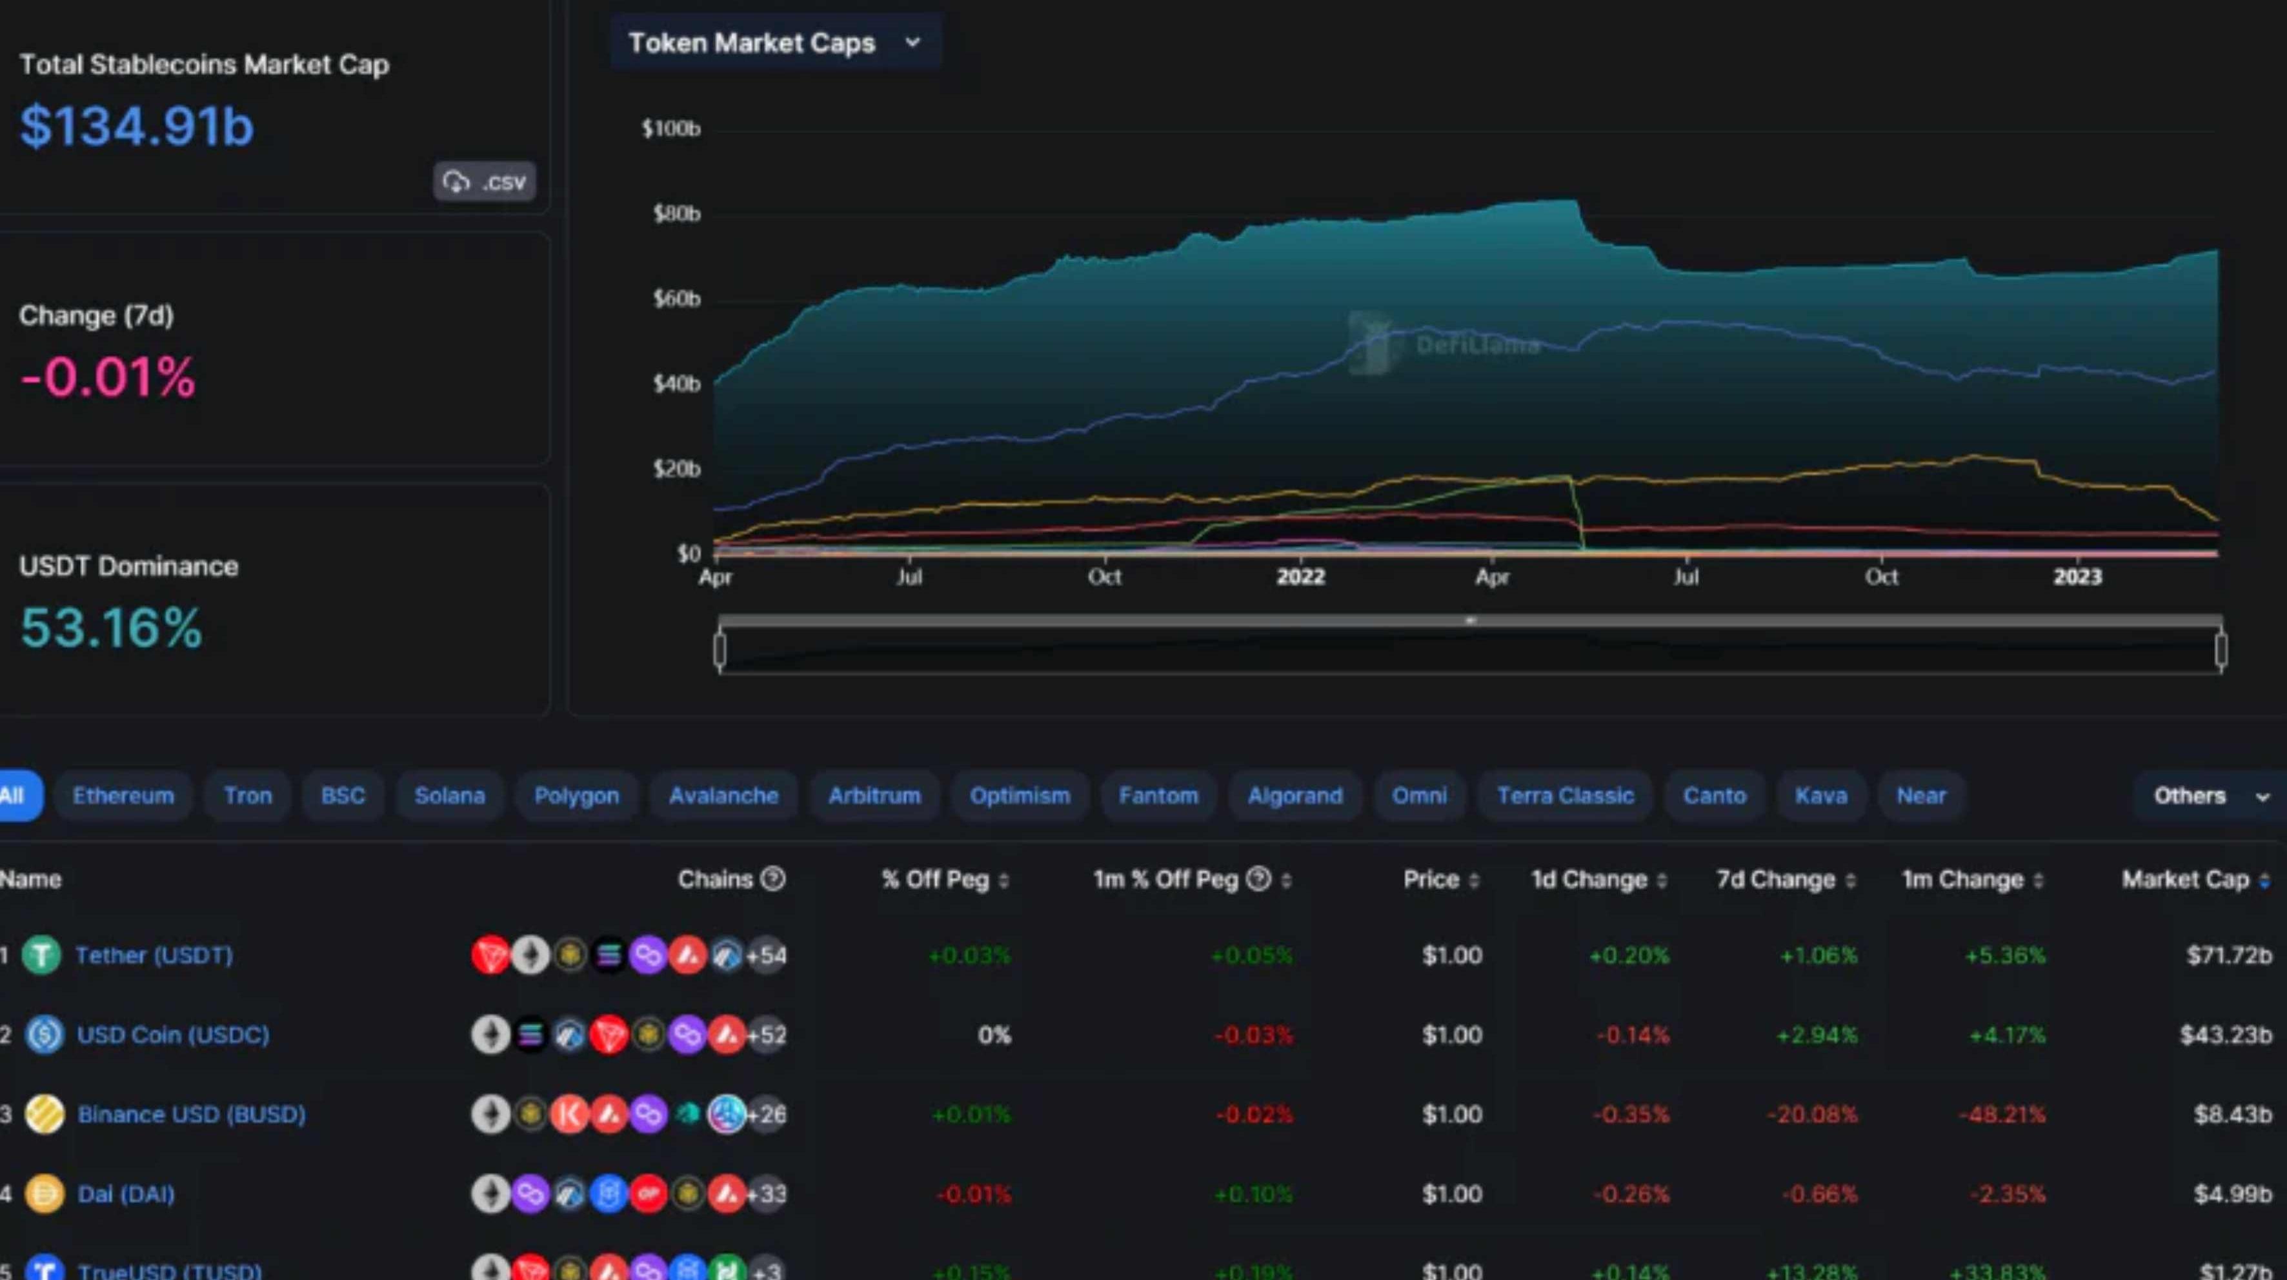Click the .csv download cloud icon
2287x1280 pixels.
(456, 182)
